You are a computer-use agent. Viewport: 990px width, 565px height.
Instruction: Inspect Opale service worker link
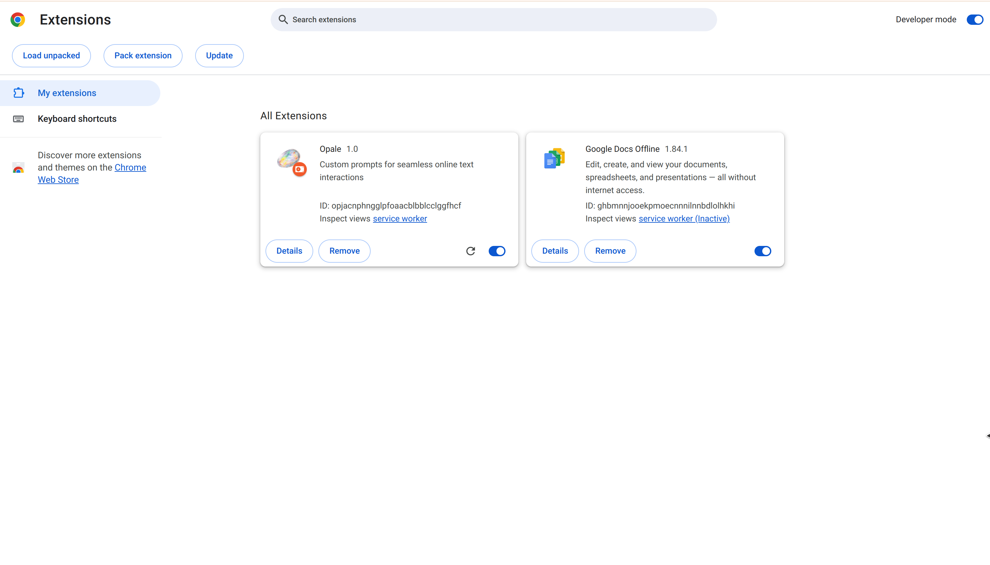(x=400, y=219)
